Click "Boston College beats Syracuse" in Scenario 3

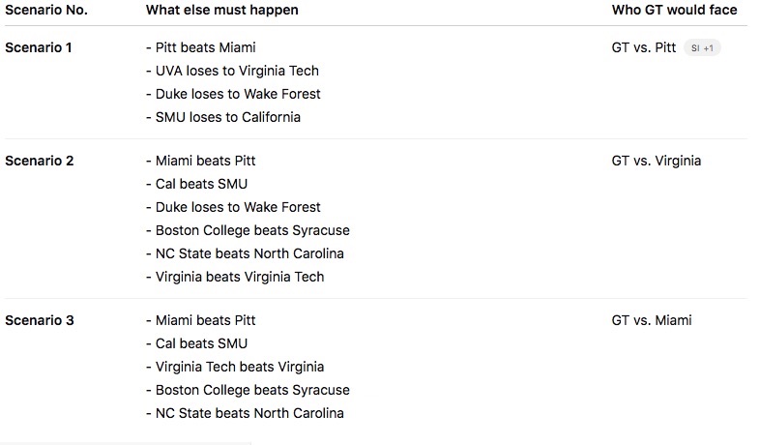tap(251, 390)
